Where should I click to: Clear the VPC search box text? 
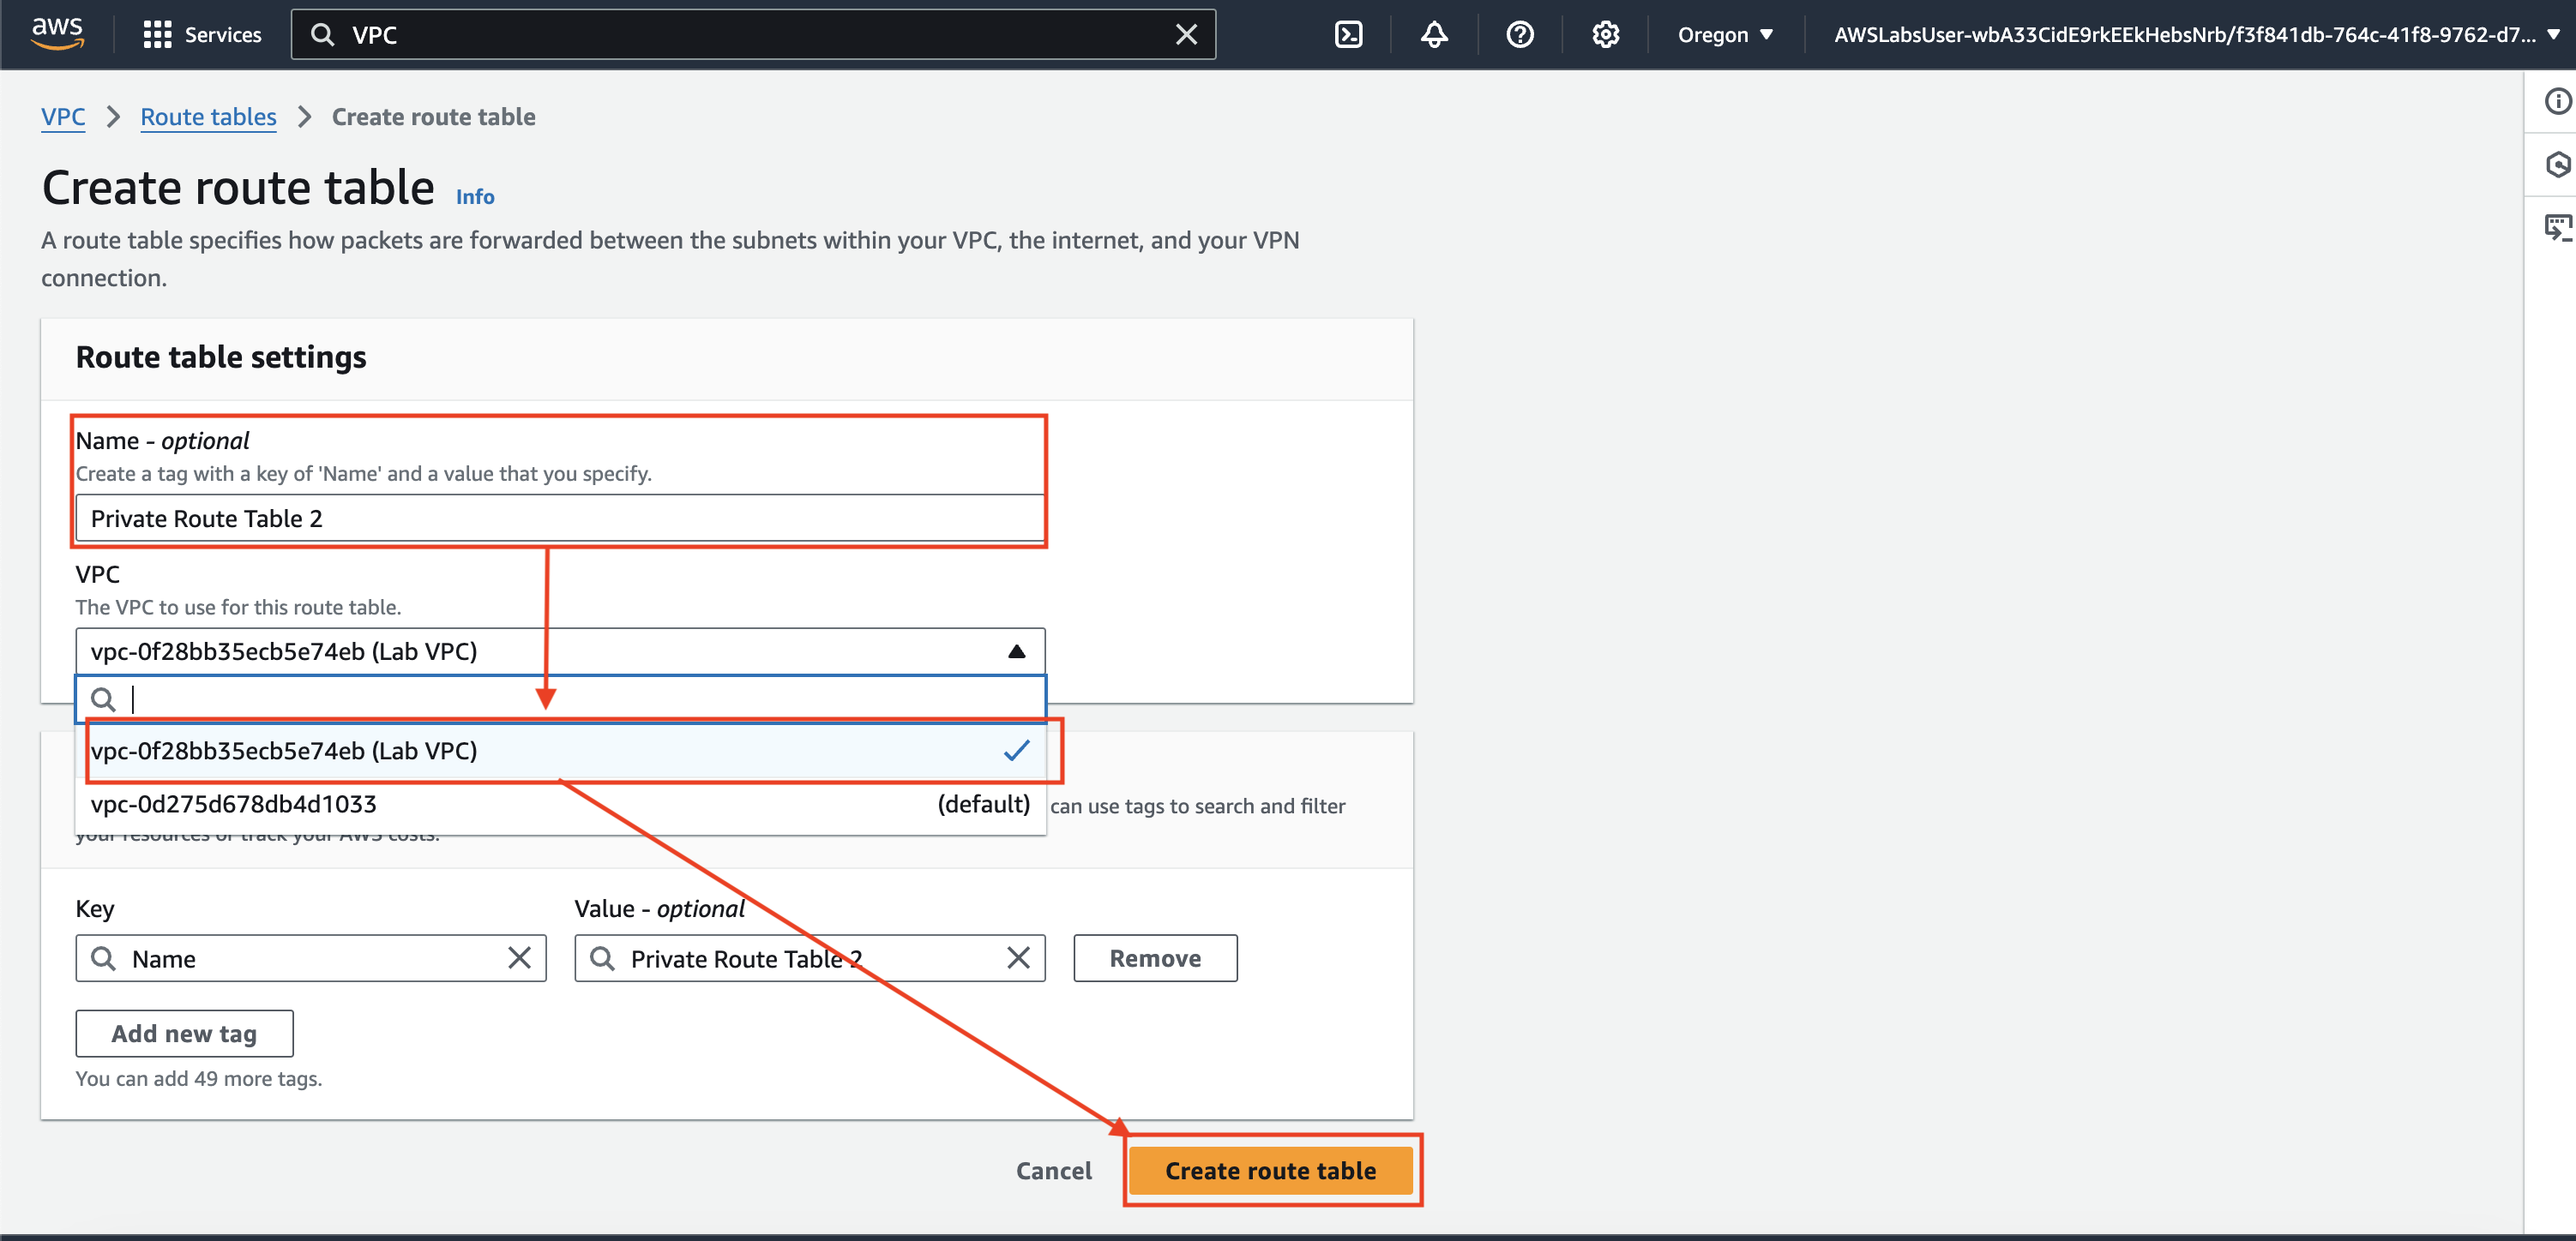click(1186, 35)
